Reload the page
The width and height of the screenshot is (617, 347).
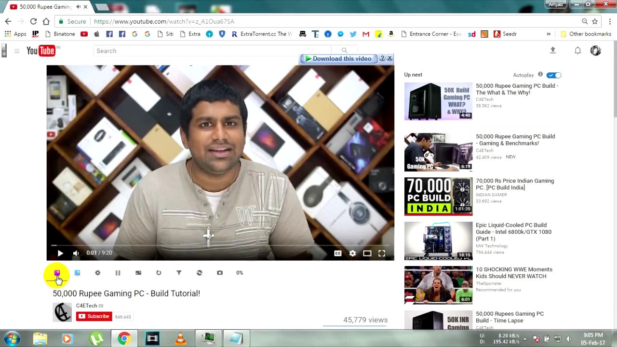click(x=33, y=21)
